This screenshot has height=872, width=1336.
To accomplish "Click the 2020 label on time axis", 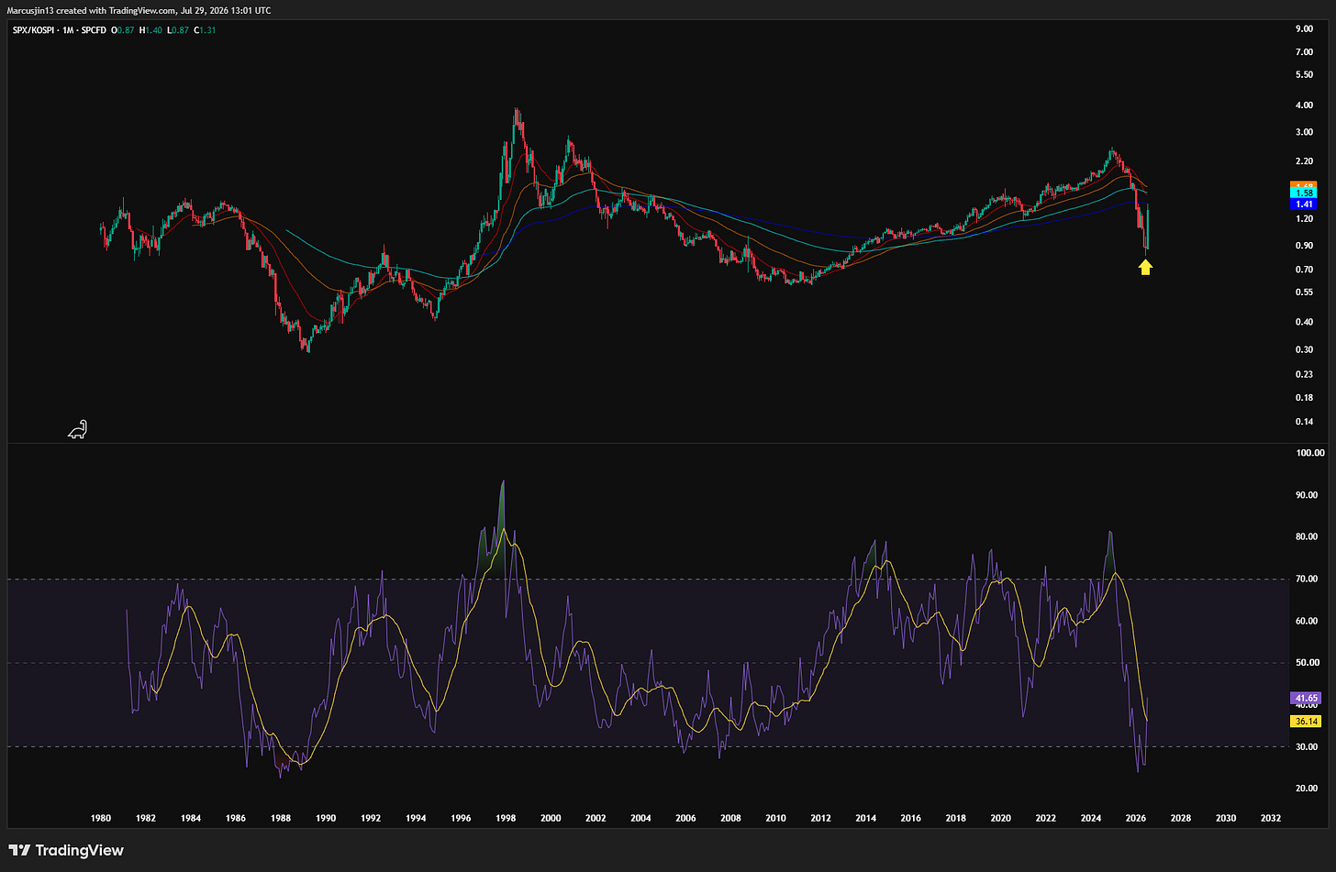I will 1000,819.
